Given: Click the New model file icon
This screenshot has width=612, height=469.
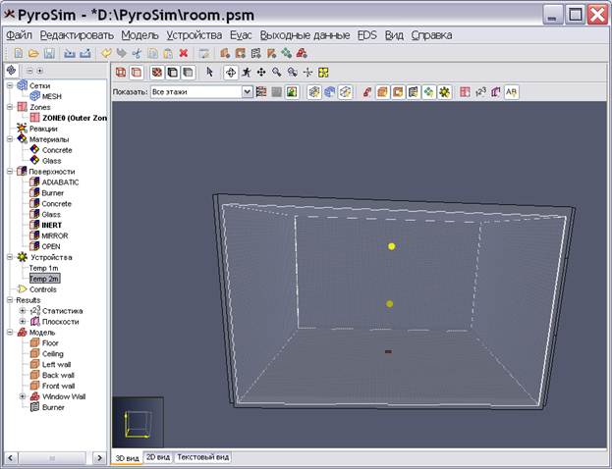Looking at the screenshot, I should coord(19,53).
